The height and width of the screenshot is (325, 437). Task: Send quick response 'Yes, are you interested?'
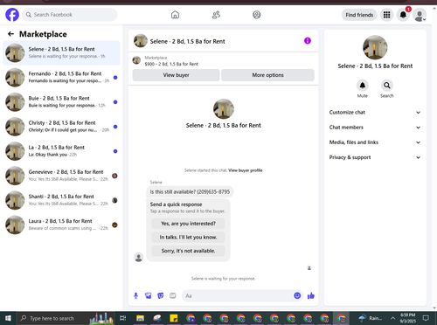(x=188, y=224)
